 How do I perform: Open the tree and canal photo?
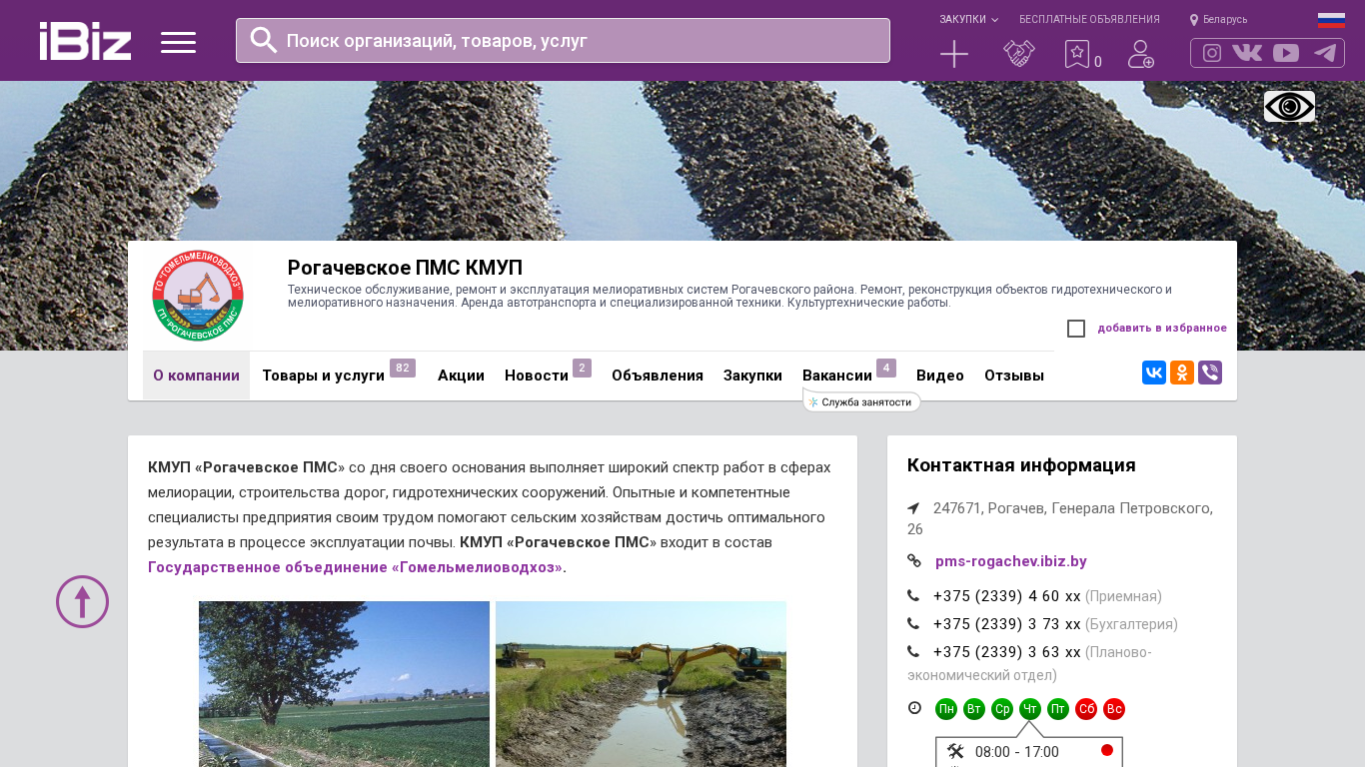(344, 684)
